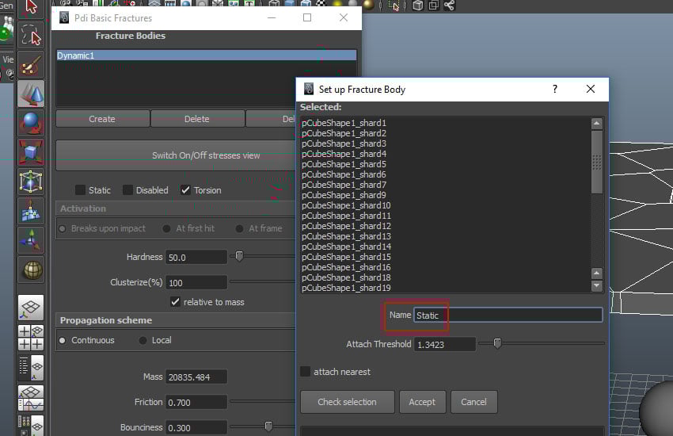Image resolution: width=673 pixels, height=436 pixels.
Task: Pick the Soft Modification tool
Action: [31, 211]
